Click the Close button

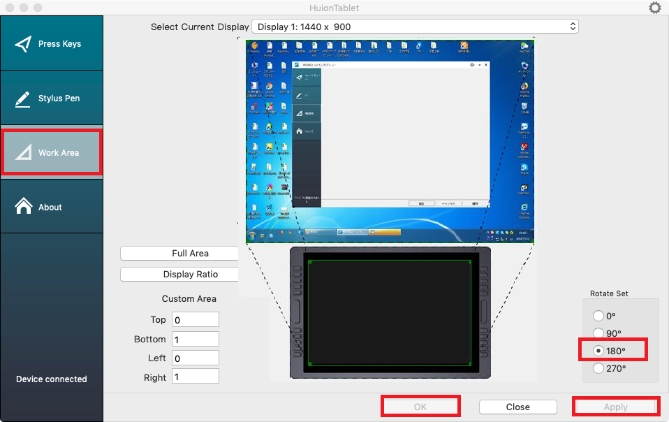518,407
